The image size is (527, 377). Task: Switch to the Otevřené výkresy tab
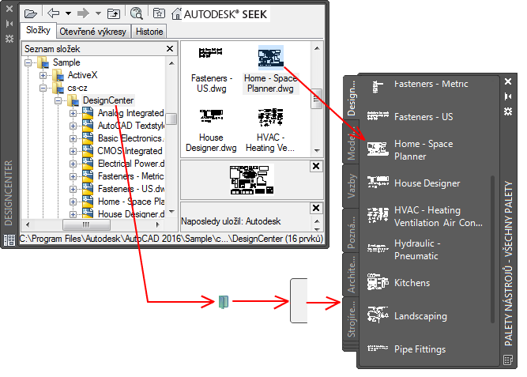pos(92,32)
